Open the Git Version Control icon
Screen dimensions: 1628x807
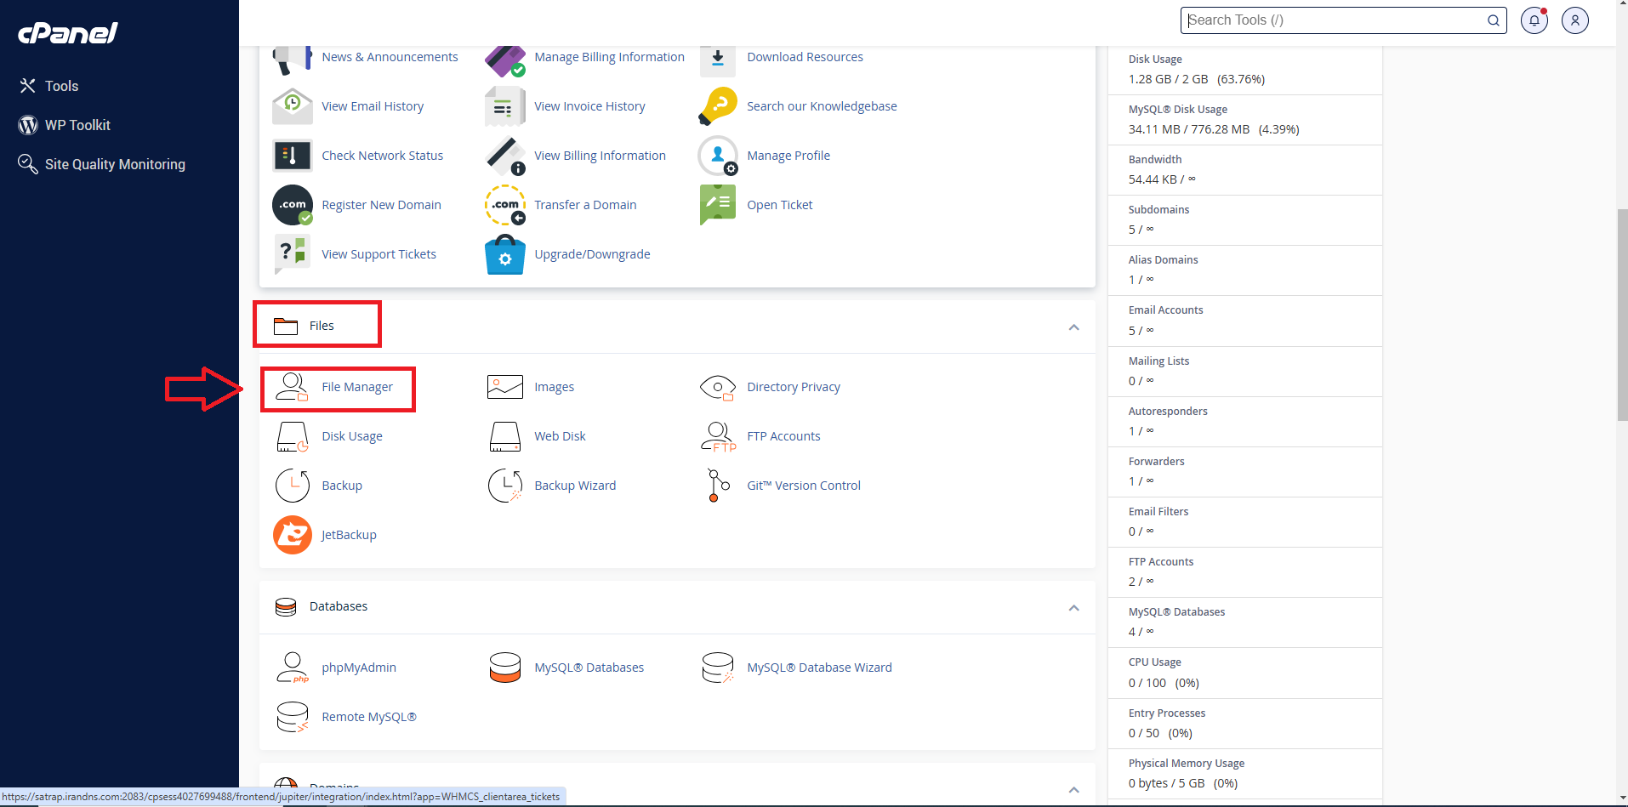718,486
